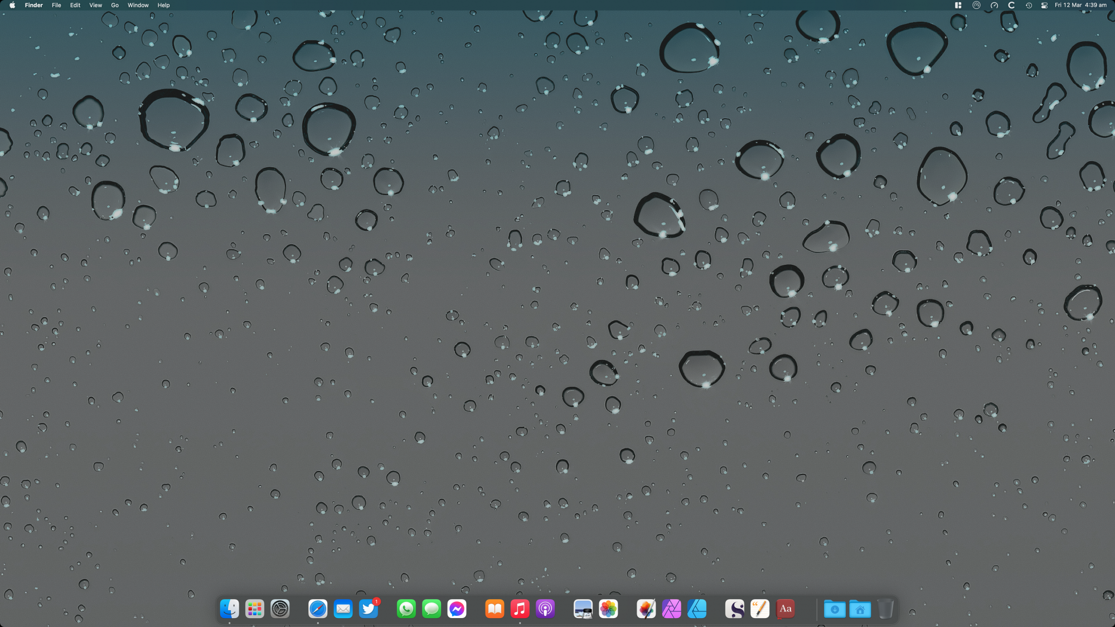
Task: Launch the Dictionary app
Action: click(786, 609)
